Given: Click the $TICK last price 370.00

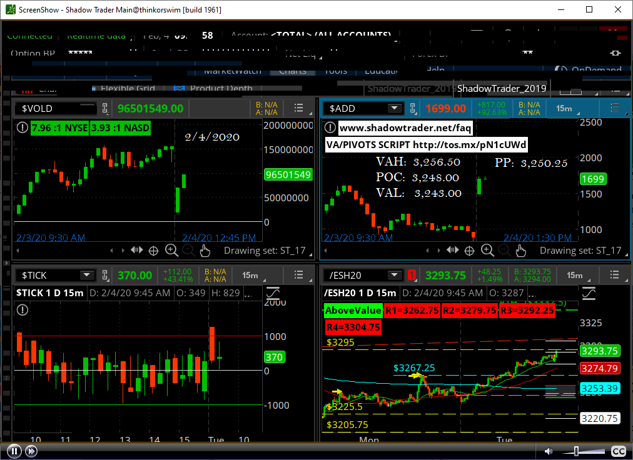Looking at the screenshot, I should [135, 275].
